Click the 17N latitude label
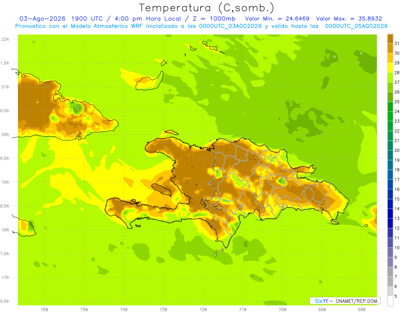Viewport: 406px width, 314px height. pyautogui.click(x=6, y=277)
